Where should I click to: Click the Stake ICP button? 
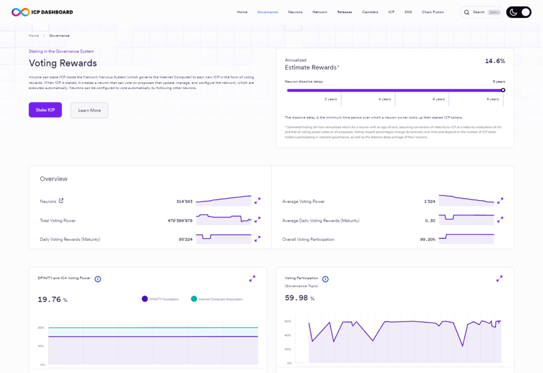tap(45, 110)
